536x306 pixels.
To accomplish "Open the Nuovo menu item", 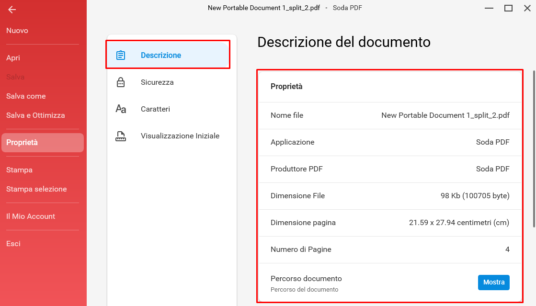I will 17,31.
